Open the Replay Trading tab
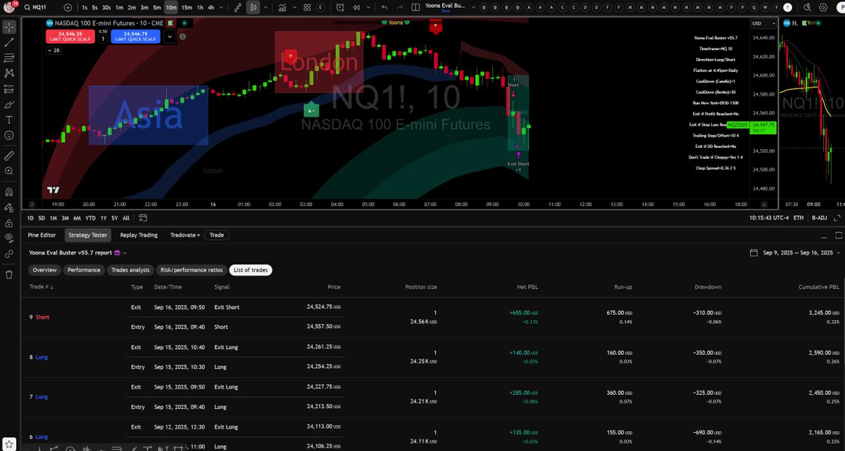The width and height of the screenshot is (845, 451). 139,235
